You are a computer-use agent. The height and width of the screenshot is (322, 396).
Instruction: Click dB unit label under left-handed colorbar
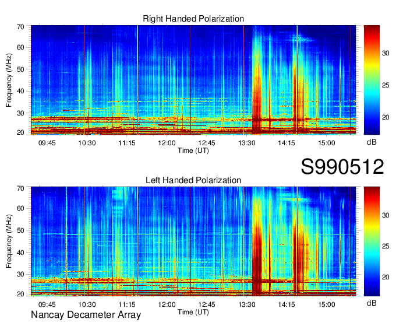coord(372,303)
